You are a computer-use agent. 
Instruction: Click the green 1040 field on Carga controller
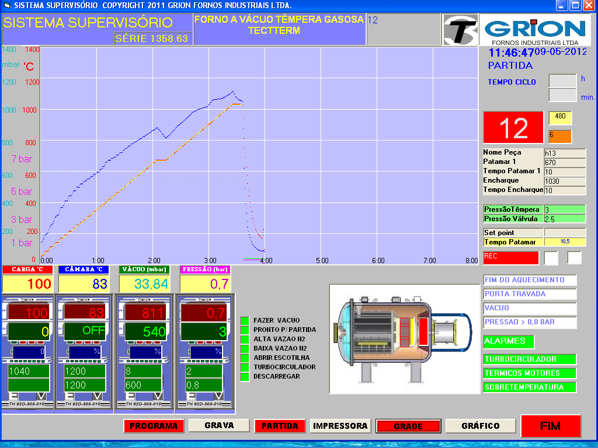point(29,372)
